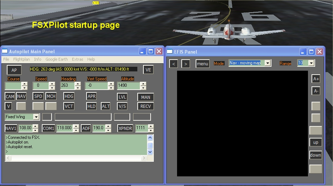Toggle V/S vertical speed button
Screen dimensions: 333x186
click(122, 106)
